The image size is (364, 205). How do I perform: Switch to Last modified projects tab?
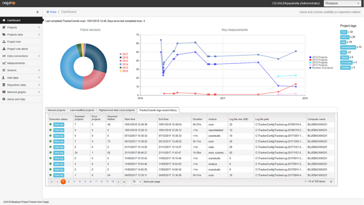[x=82, y=110]
